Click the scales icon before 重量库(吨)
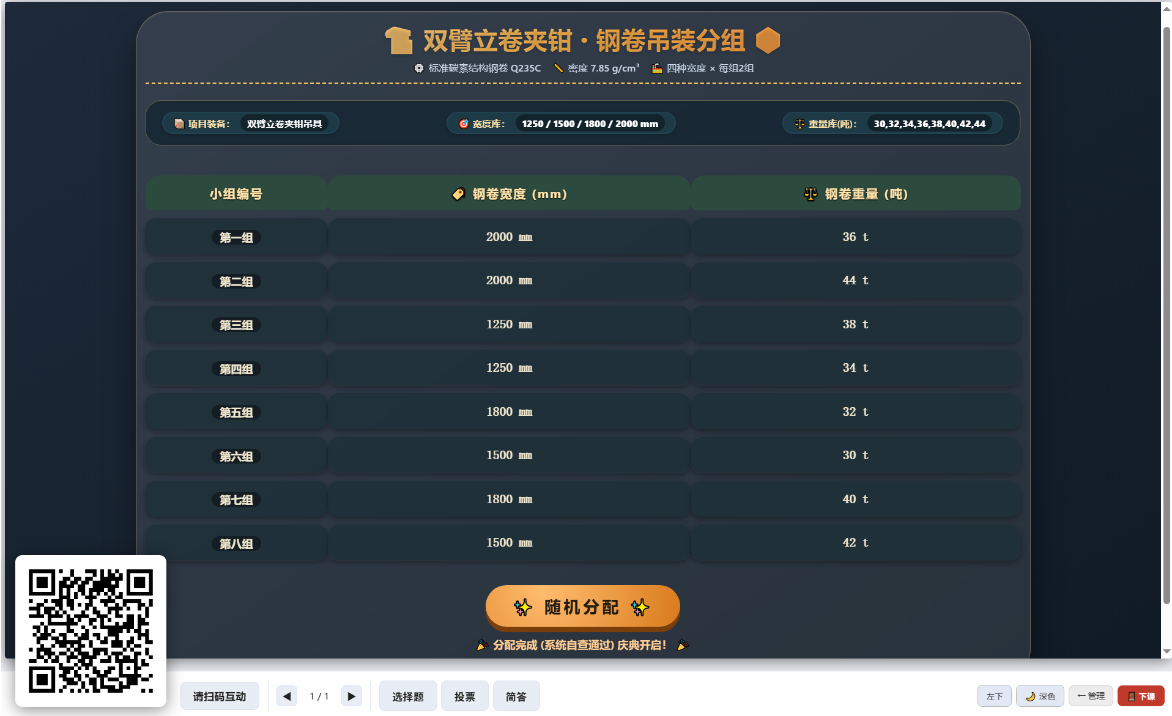Viewport: 1172px width, 716px height. click(799, 124)
